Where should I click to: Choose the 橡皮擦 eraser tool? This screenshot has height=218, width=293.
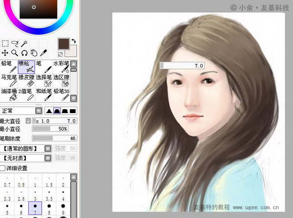pos(26,81)
